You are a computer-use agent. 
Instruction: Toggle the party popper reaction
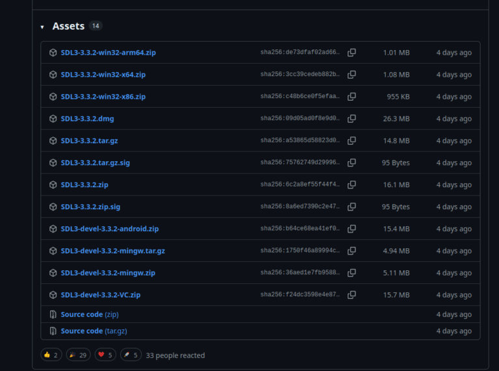(79, 355)
